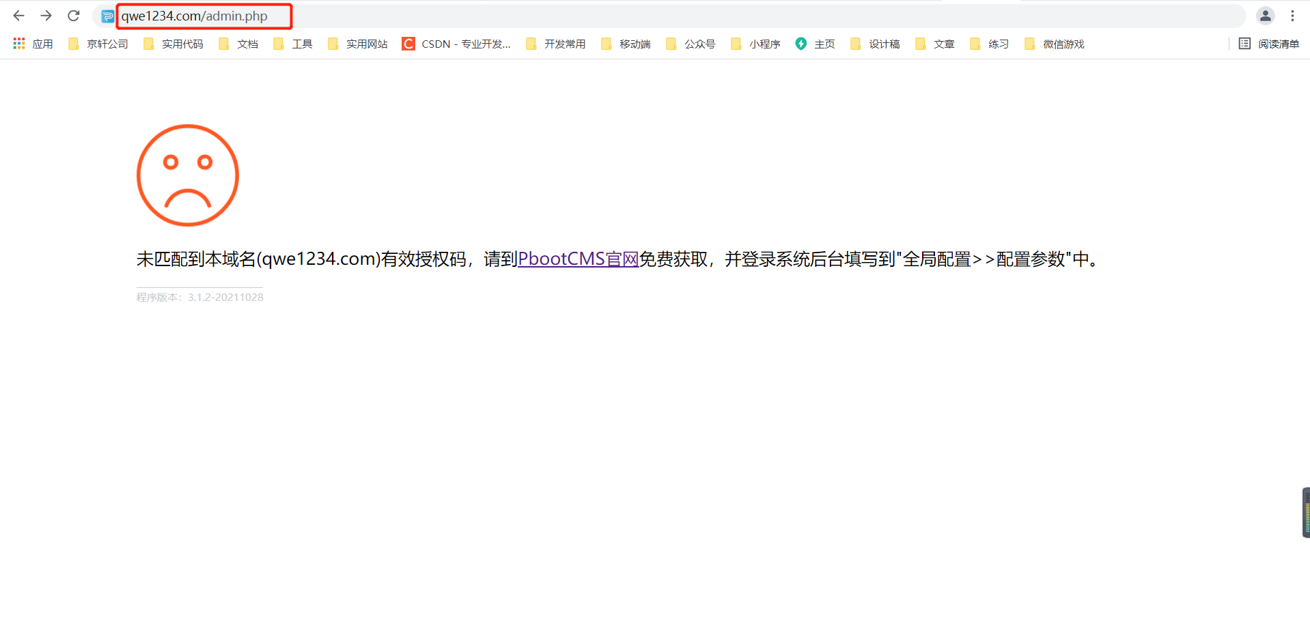Open the 公众号 bookmark folder

(x=690, y=44)
